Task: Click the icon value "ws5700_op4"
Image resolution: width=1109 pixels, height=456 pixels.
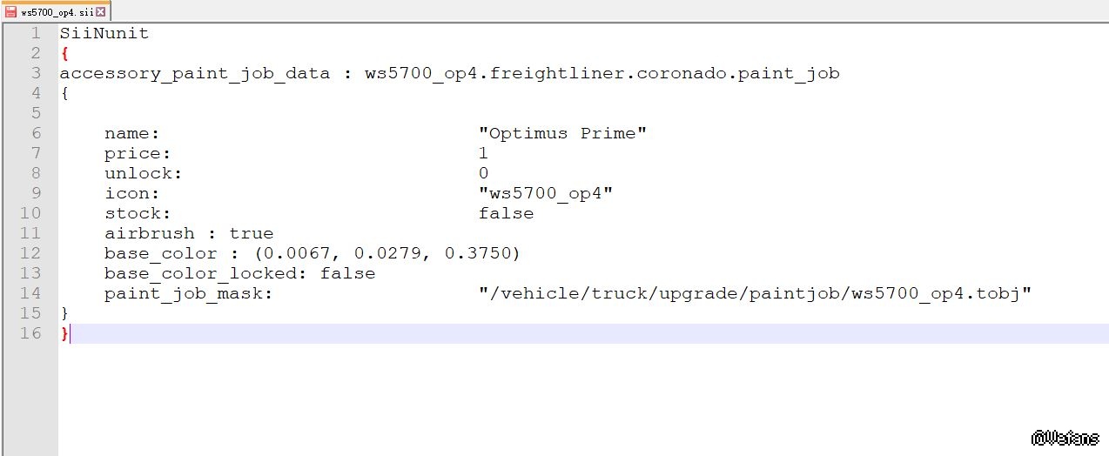Action: coord(546,193)
